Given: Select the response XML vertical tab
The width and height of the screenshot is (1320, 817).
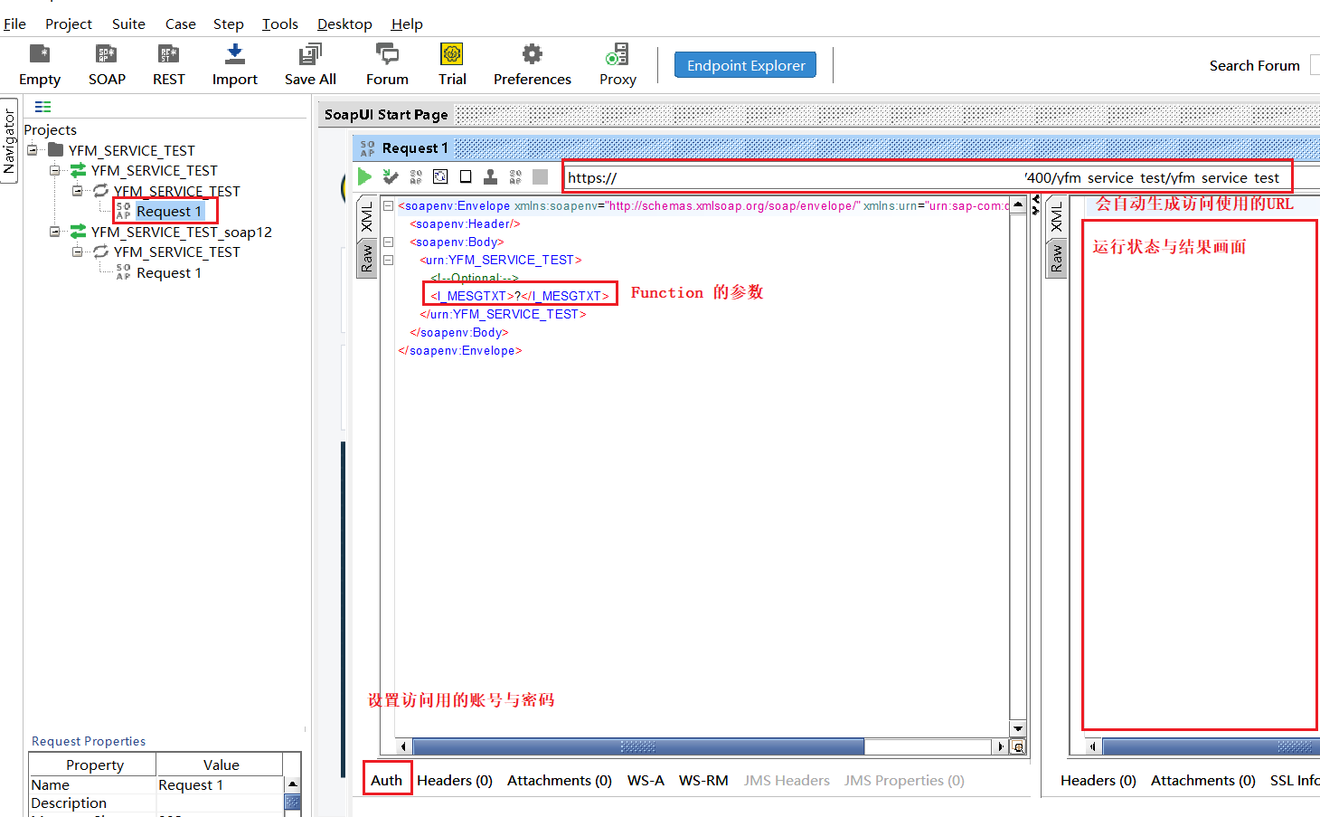Looking at the screenshot, I should [x=1056, y=217].
